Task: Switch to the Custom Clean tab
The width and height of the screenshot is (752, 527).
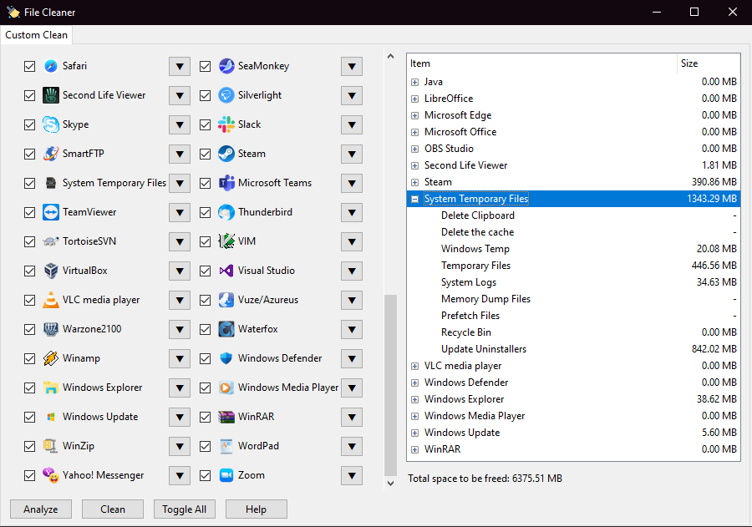Action: 36,35
